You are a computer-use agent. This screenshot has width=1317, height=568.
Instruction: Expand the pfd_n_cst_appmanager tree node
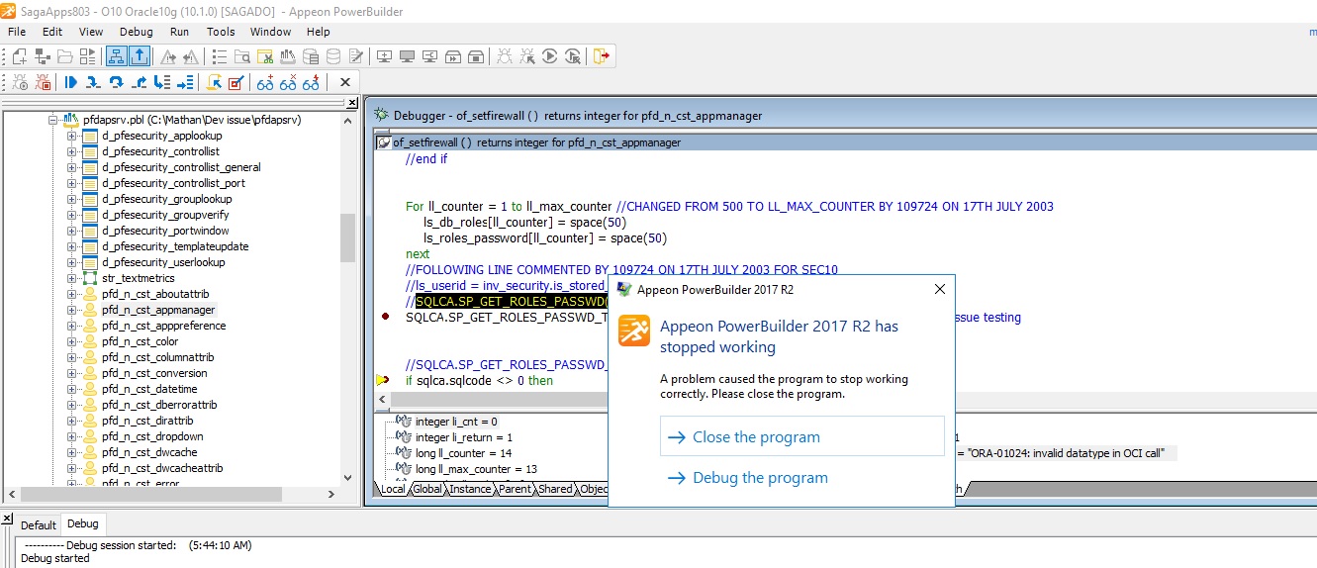pos(72,310)
